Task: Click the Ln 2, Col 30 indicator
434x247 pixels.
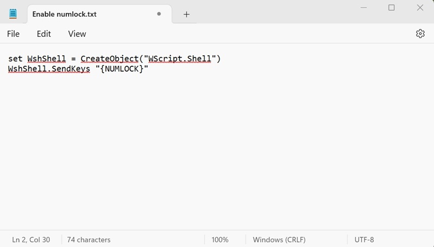Action: pos(31,239)
